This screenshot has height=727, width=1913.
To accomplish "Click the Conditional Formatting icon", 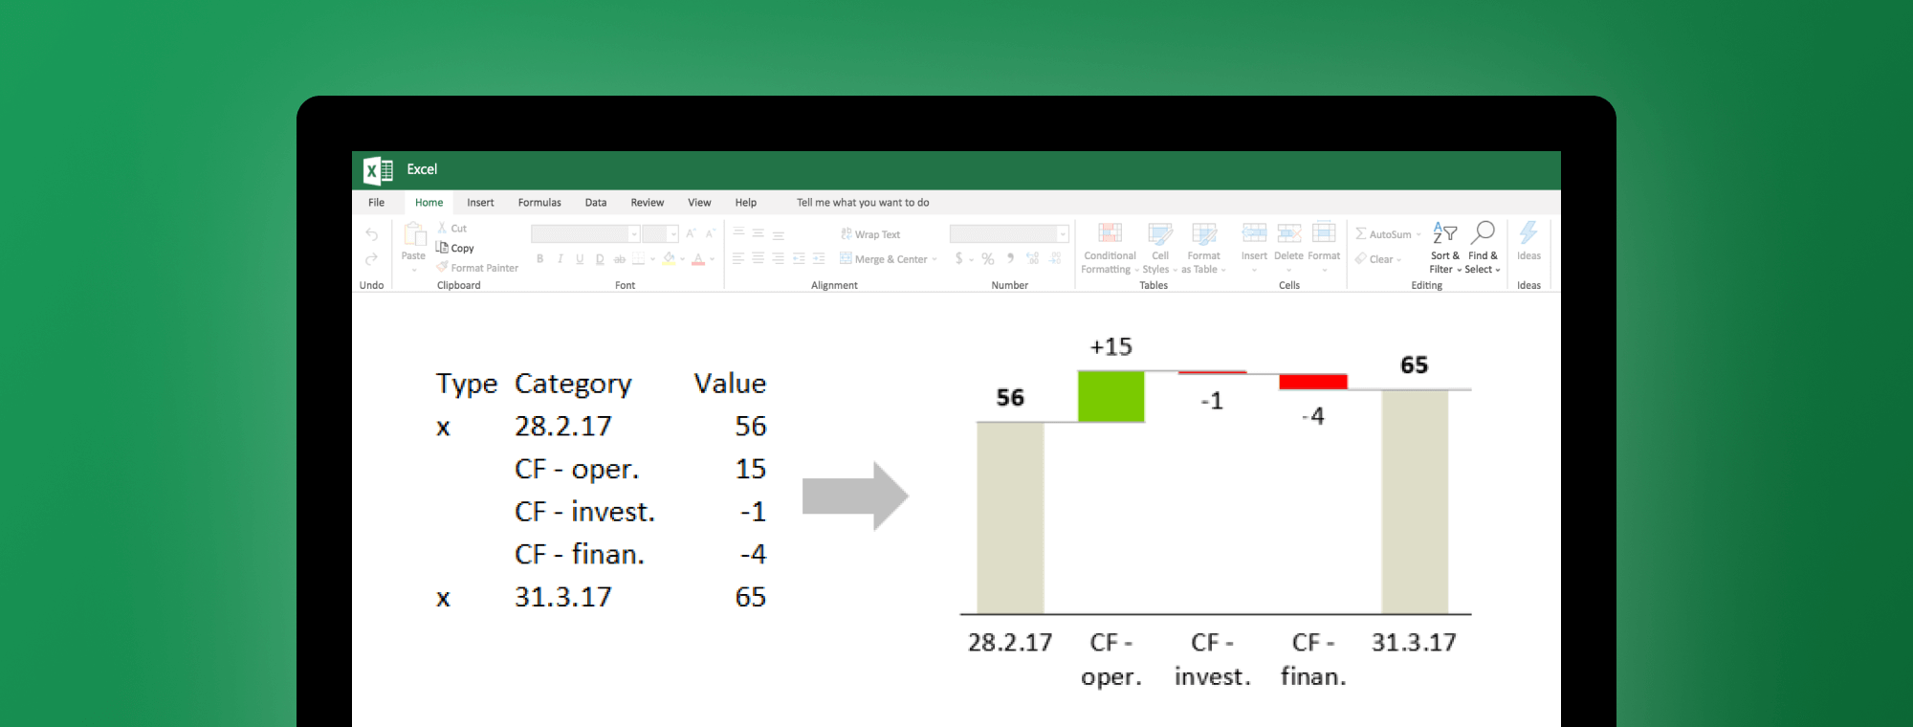I will pos(1110,233).
